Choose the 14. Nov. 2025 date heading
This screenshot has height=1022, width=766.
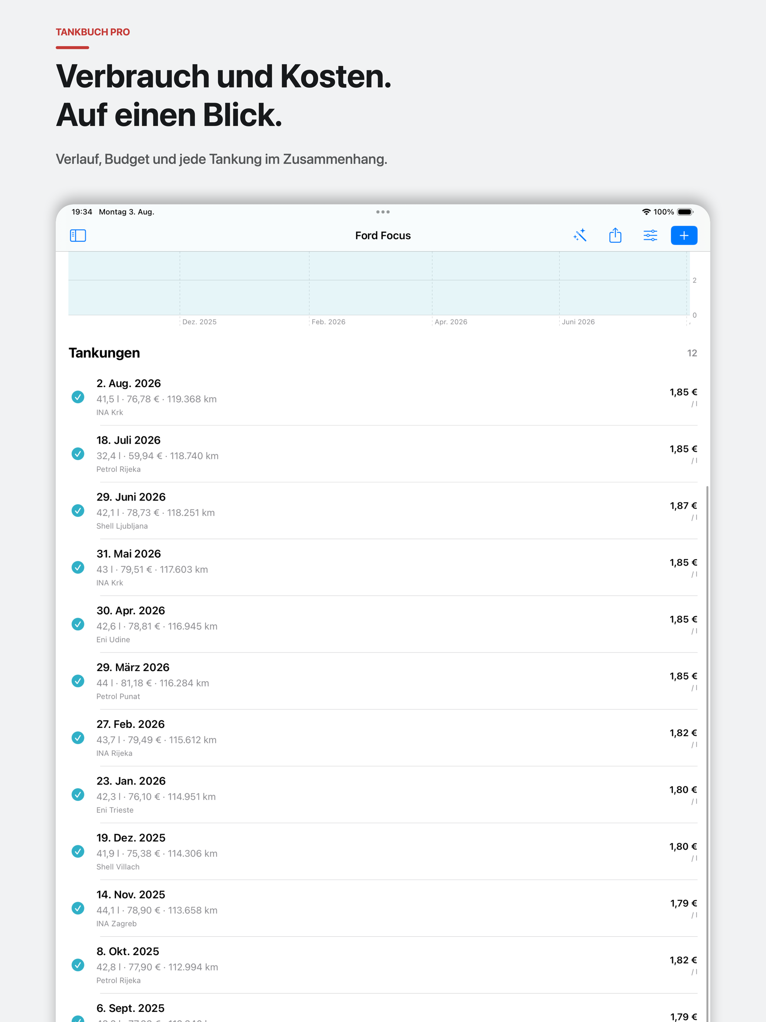point(131,895)
